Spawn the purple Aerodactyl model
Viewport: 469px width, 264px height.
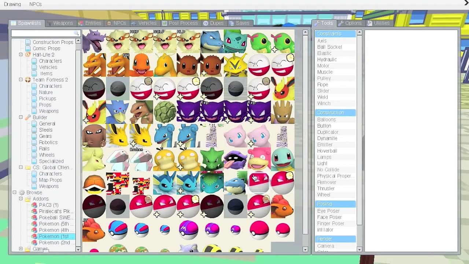tap(94, 42)
